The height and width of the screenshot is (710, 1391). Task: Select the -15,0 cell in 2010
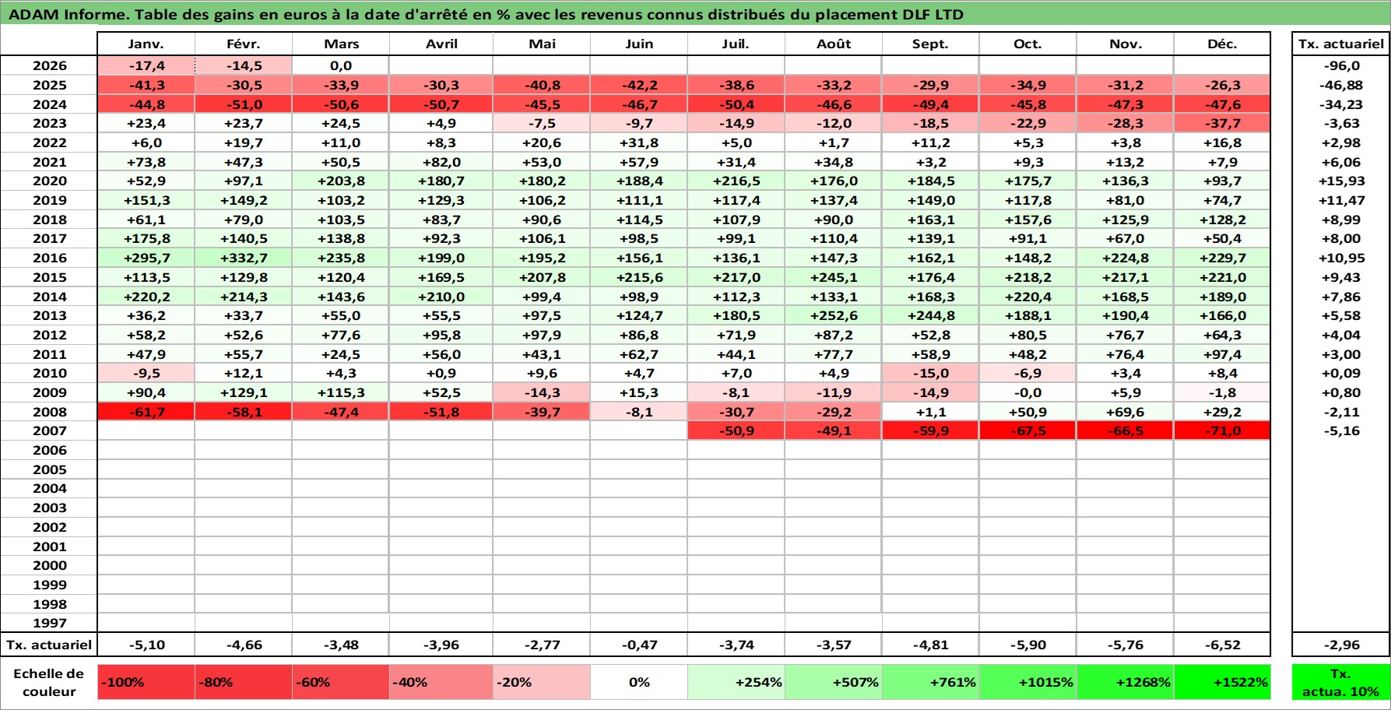pyautogui.click(x=931, y=373)
